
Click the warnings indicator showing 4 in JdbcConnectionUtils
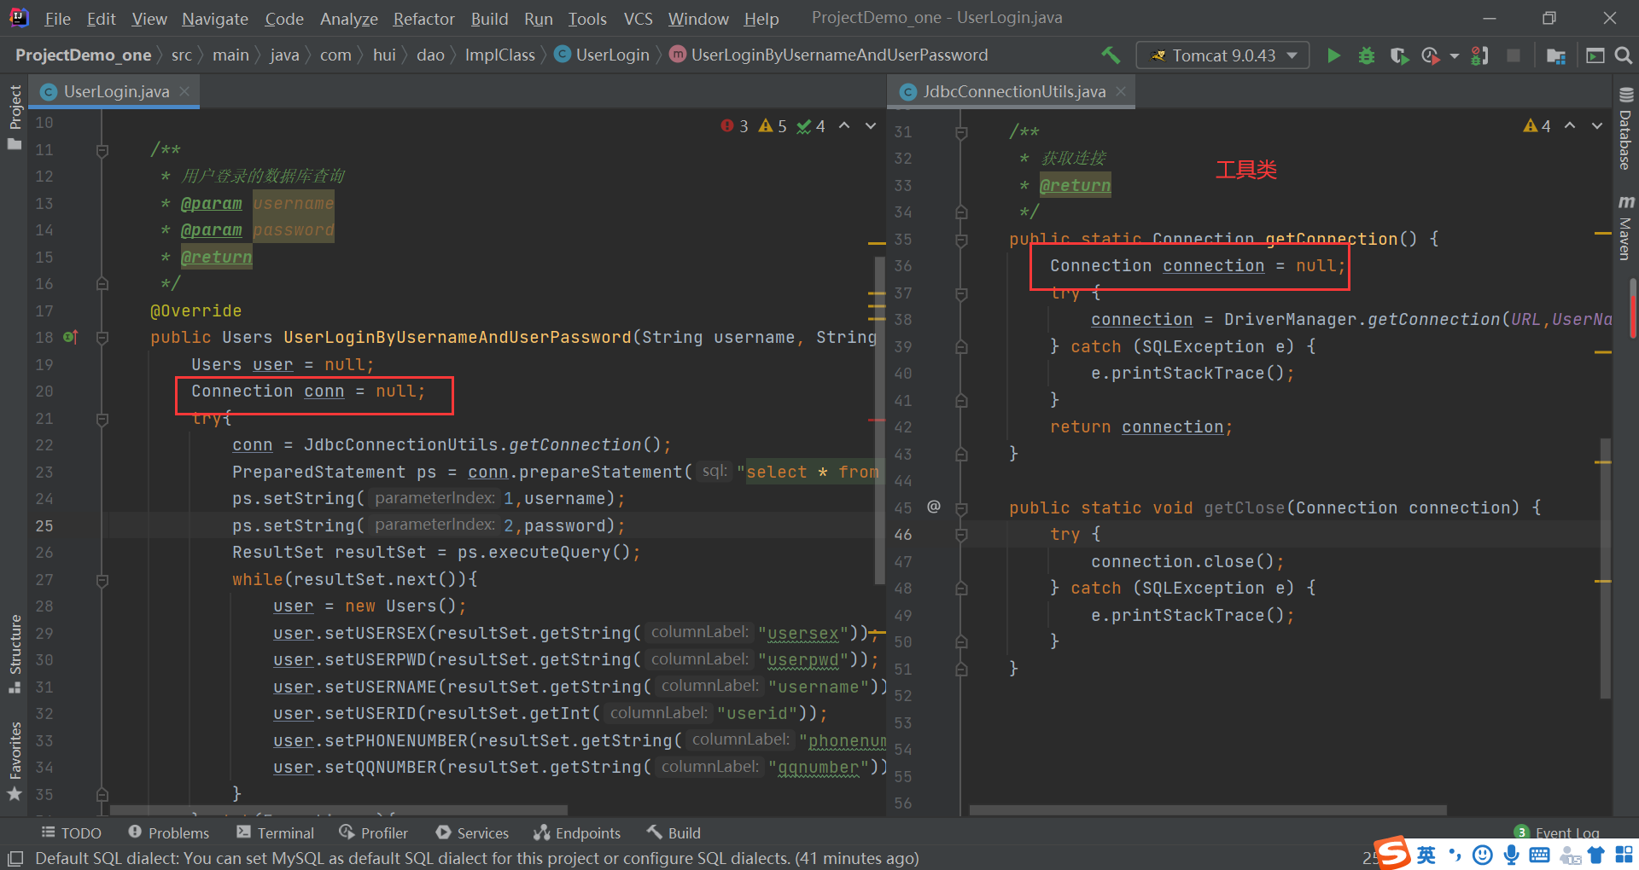click(1537, 126)
